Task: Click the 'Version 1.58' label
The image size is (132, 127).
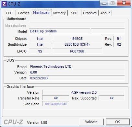Action: (x=37, y=122)
